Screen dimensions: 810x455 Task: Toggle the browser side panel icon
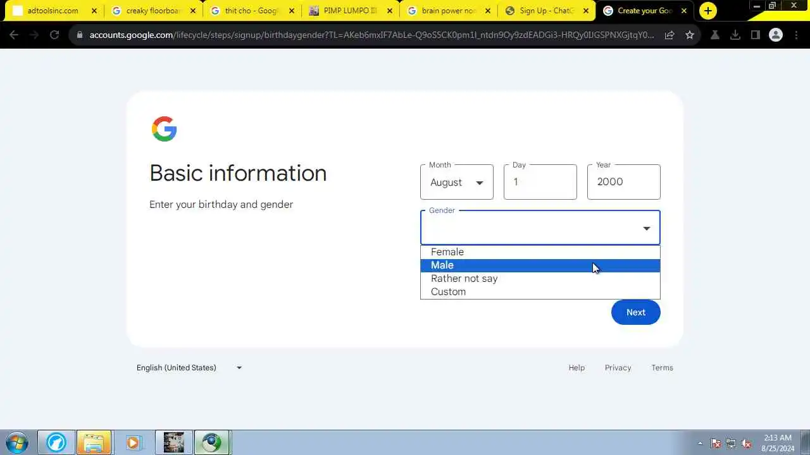click(756, 35)
